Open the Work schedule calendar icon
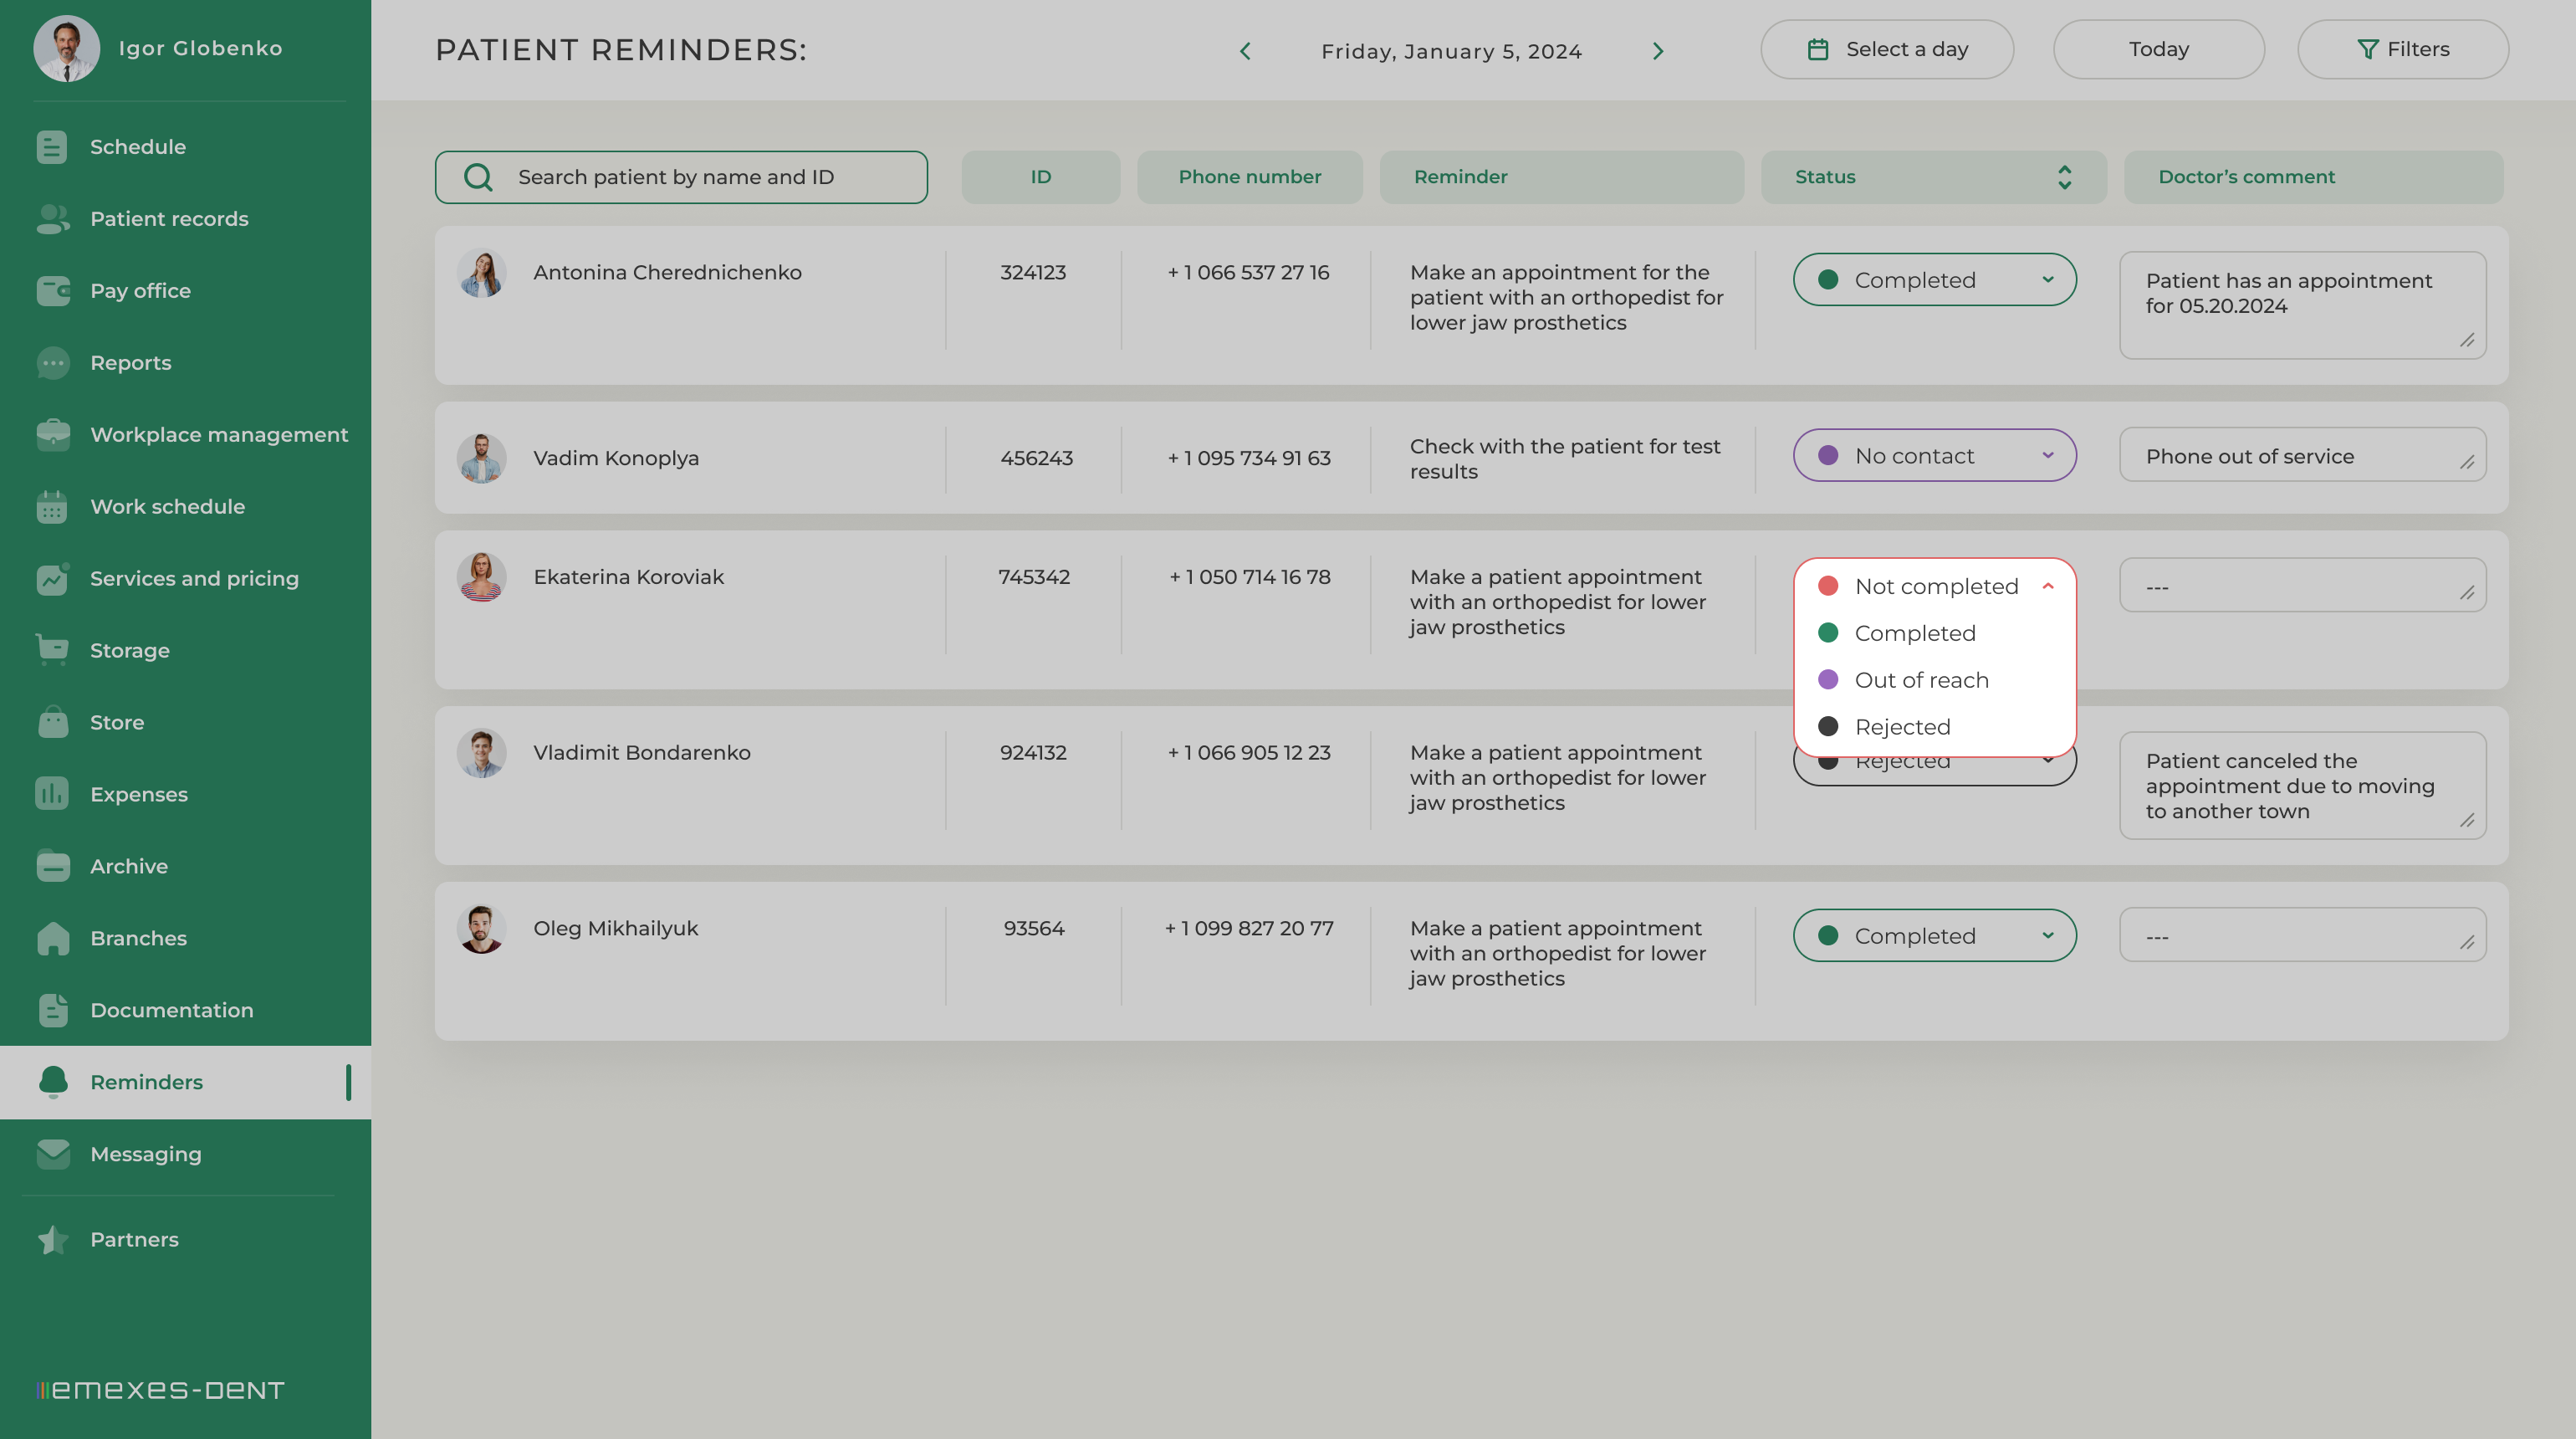Viewport: 2576px width, 1439px height. coord(52,507)
